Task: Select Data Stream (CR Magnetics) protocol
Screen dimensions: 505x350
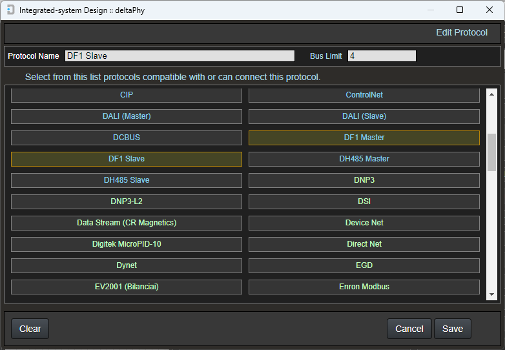Action: click(x=127, y=223)
